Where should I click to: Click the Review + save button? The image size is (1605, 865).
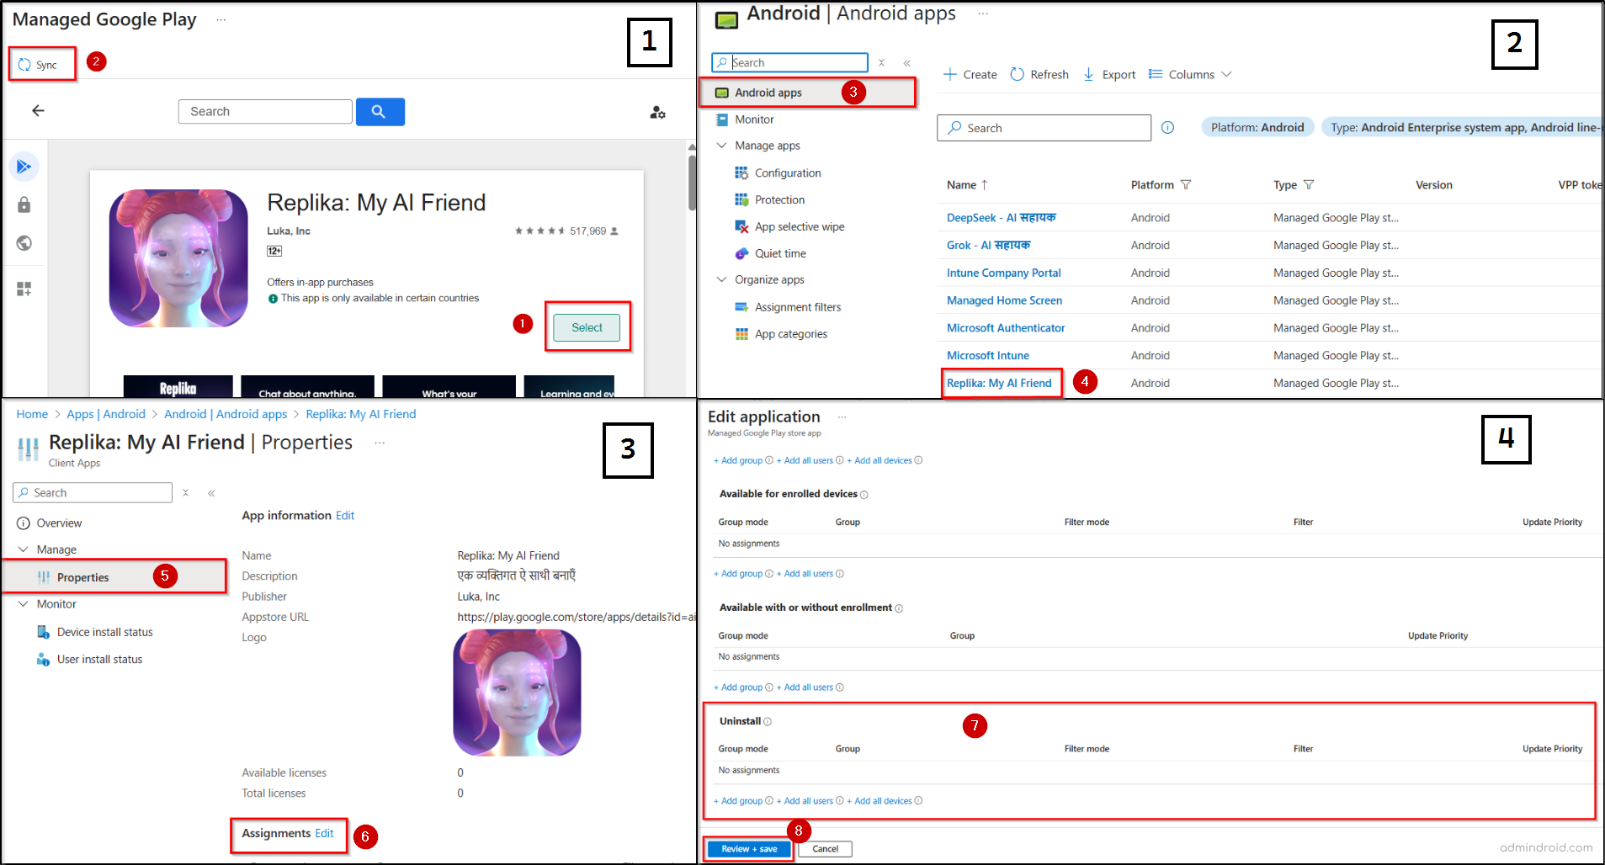coord(748,849)
